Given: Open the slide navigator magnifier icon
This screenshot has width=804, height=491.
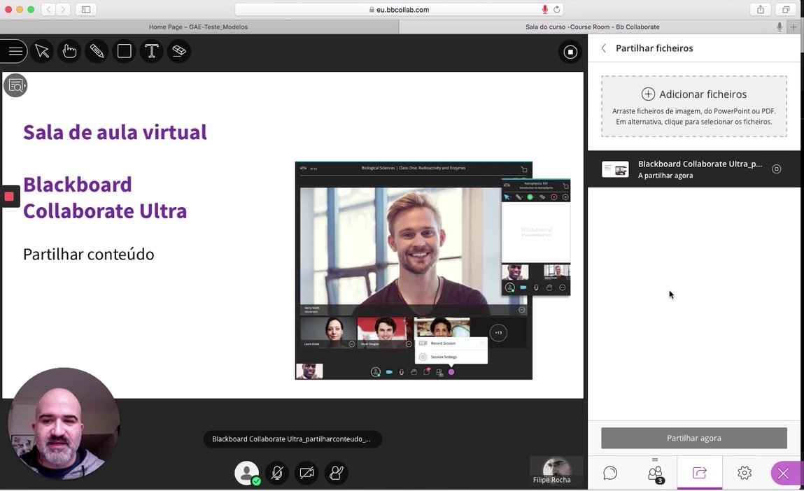Looking at the screenshot, I should tap(15, 85).
